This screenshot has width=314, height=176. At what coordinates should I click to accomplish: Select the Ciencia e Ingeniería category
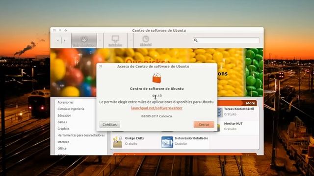click(x=71, y=109)
